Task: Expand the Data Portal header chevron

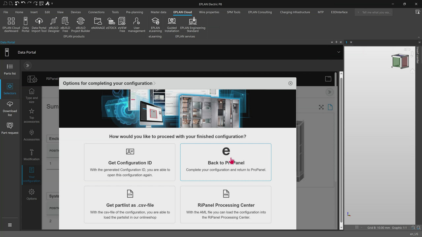Action: pyautogui.click(x=339, y=52)
